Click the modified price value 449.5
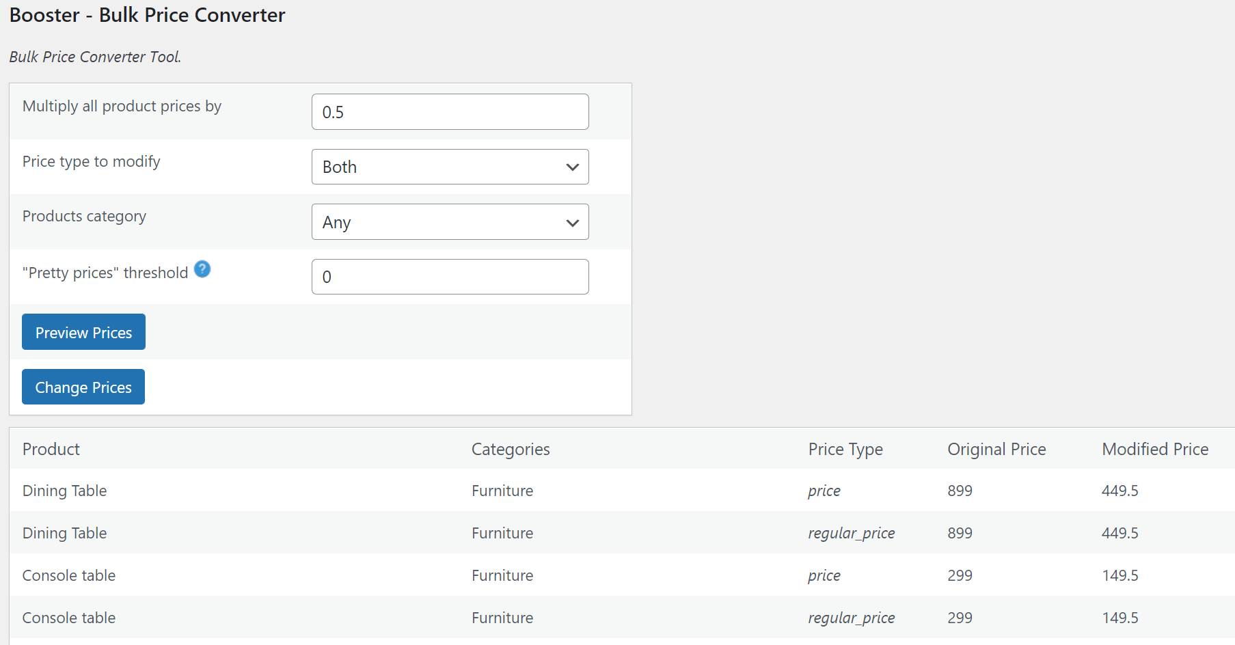This screenshot has height=645, width=1235. (1119, 491)
